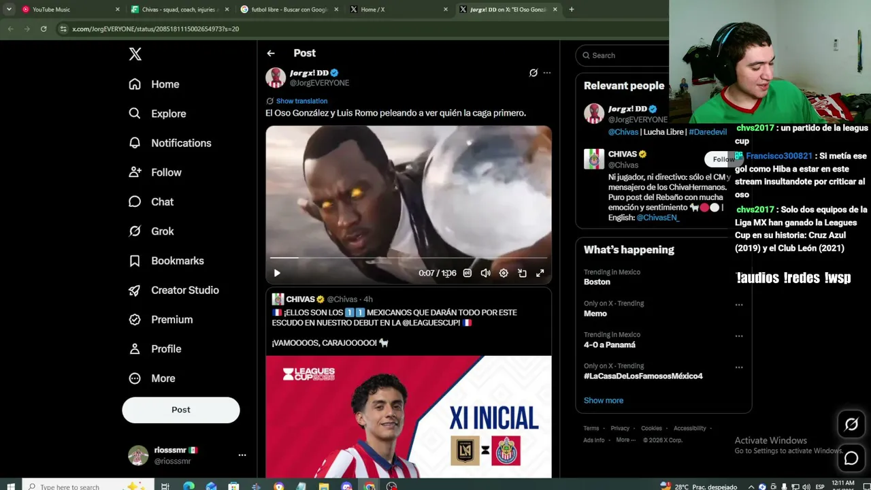Mute the video with the speaker icon
This screenshot has height=490, width=871.
(485, 273)
